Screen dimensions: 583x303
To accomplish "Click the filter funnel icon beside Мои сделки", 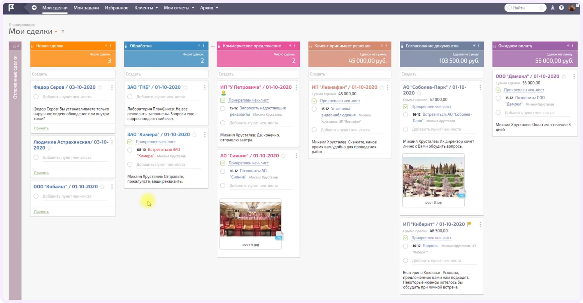I will point(63,31).
